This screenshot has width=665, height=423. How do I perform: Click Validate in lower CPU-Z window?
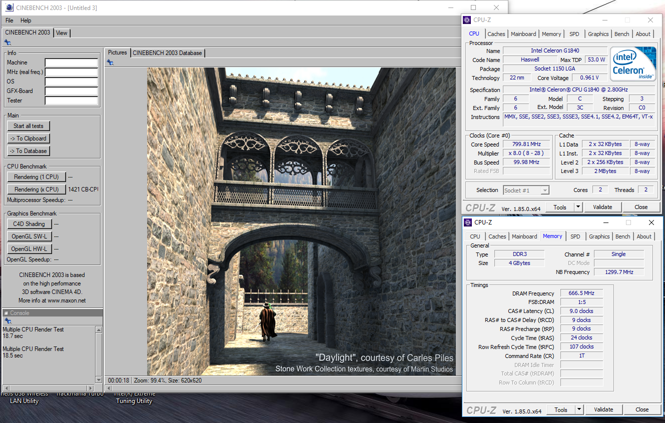point(603,409)
